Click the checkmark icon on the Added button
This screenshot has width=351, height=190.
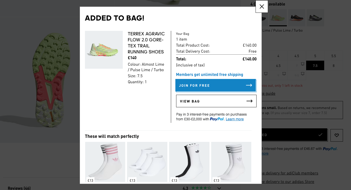320,135
